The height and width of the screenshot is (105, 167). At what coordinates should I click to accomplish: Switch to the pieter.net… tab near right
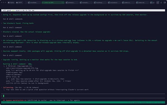point(142,3)
